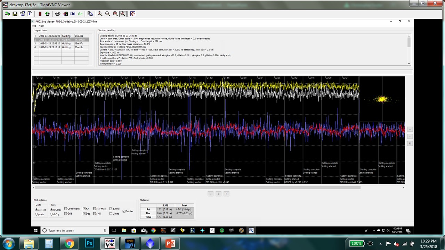Click the scatter plot thumbnail
This screenshot has width=445, height=250.
coord(382,99)
